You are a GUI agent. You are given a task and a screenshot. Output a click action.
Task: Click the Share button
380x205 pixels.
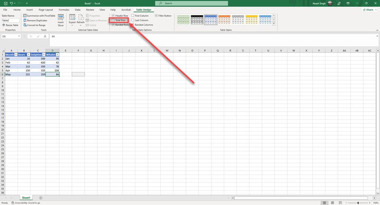pyautogui.click(x=368, y=10)
